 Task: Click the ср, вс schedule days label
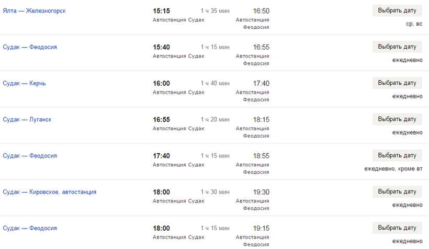tap(414, 24)
